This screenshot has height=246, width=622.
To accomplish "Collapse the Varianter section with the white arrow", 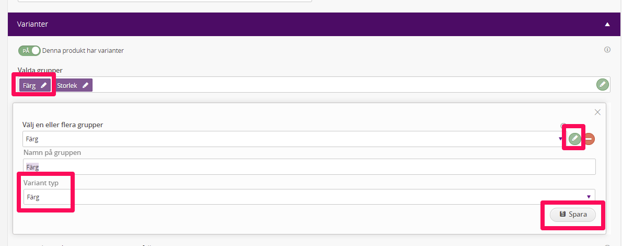I will [x=607, y=24].
